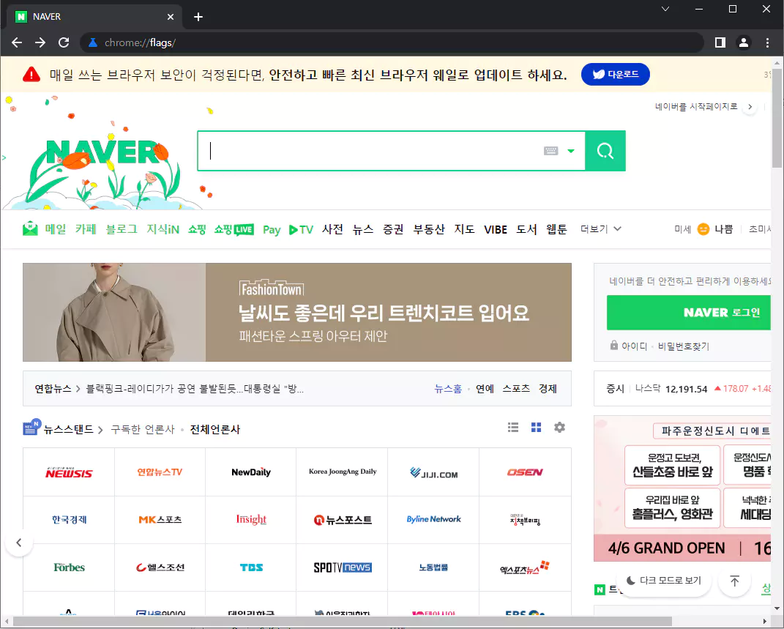
Task: Click the green search magnifier button
Action: click(605, 151)
